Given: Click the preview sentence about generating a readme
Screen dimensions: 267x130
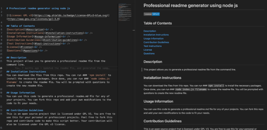Looking at the screenshot, I should click(190, 70).
